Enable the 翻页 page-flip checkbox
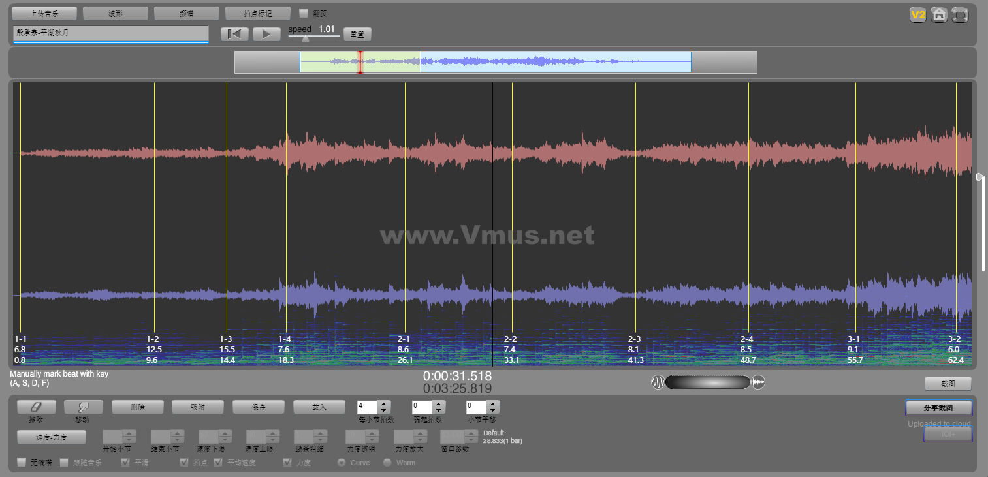This screenshot has height=477, width=988. (304, 13)
